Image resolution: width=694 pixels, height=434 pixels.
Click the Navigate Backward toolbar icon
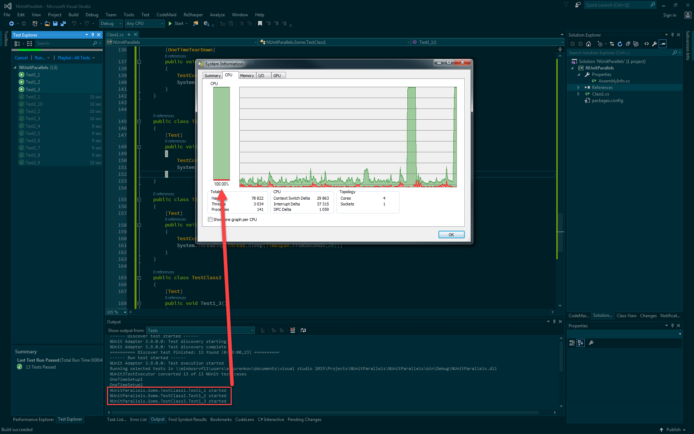click(x=12, y=24)
